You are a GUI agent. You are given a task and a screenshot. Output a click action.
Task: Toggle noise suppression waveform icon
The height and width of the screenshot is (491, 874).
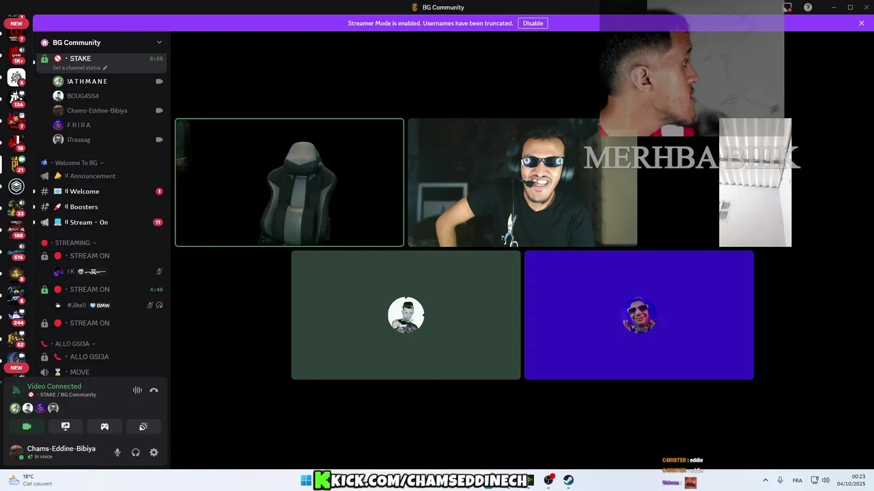137,390
